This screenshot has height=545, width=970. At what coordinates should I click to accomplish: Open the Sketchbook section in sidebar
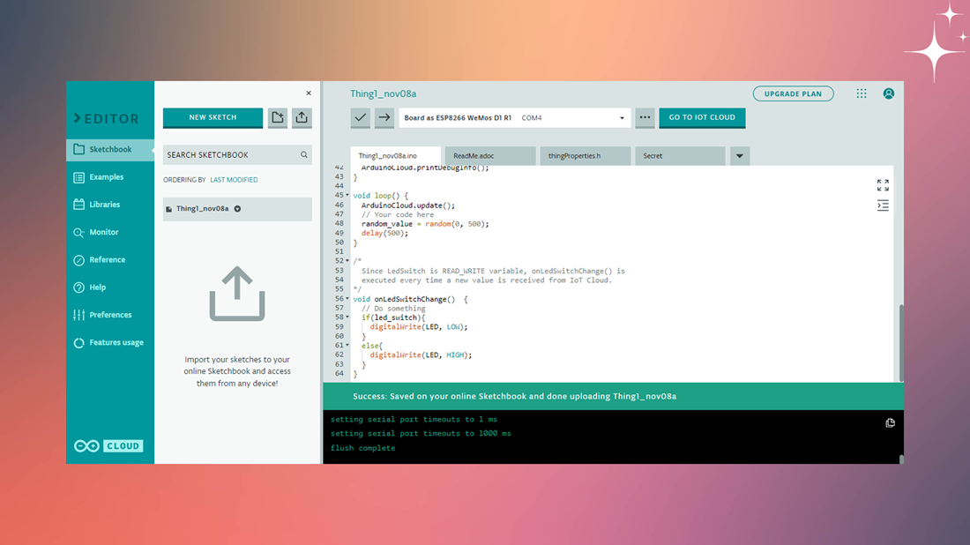[110, 149]
